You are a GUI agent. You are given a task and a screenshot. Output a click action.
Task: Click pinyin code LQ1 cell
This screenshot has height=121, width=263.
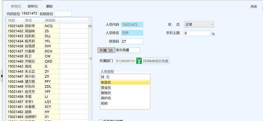point(52,102)
